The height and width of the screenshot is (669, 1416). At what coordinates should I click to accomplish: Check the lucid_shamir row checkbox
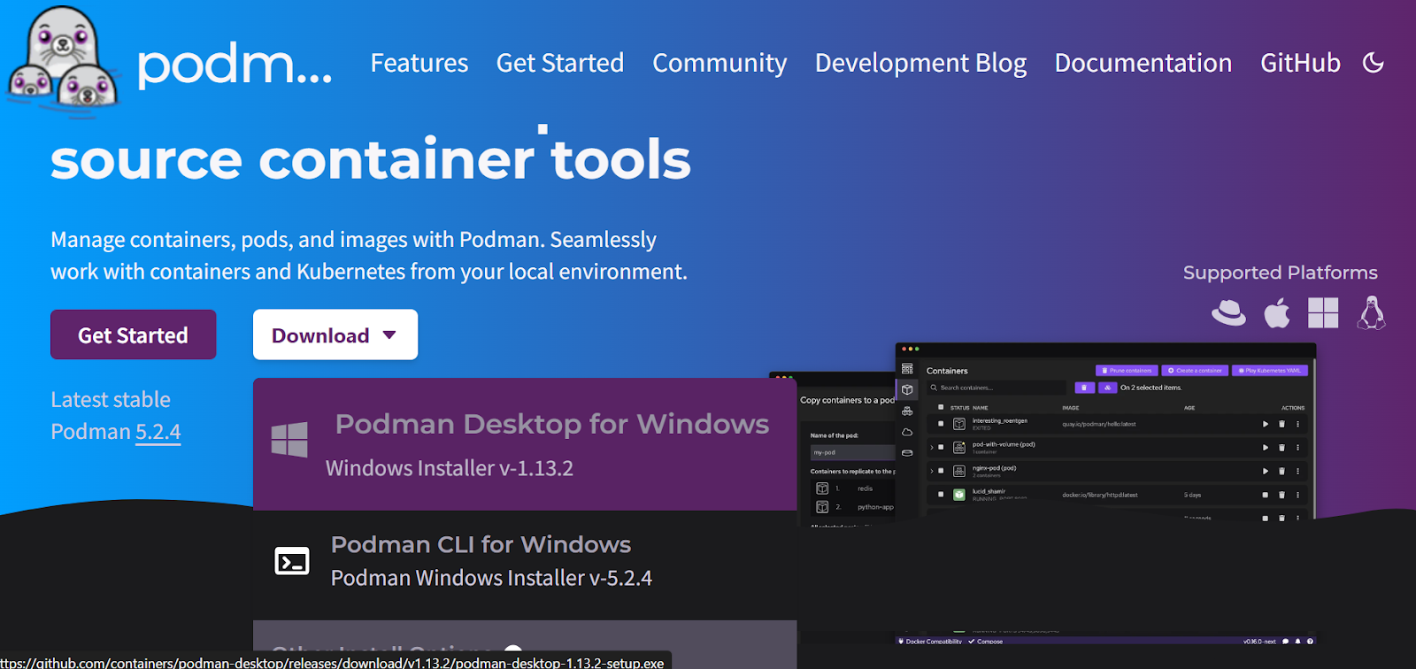(x=940, y=495)
